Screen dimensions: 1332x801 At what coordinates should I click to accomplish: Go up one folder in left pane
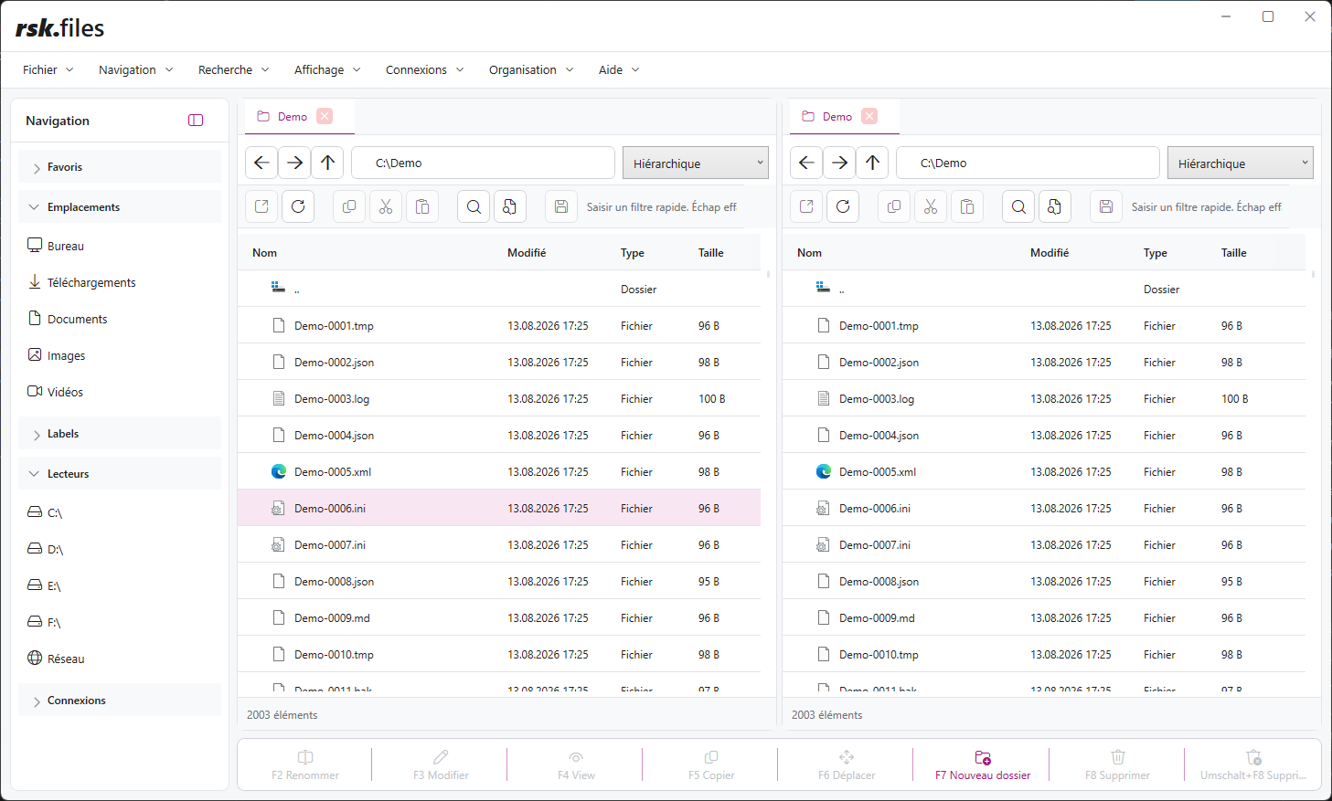coord(327,163)
